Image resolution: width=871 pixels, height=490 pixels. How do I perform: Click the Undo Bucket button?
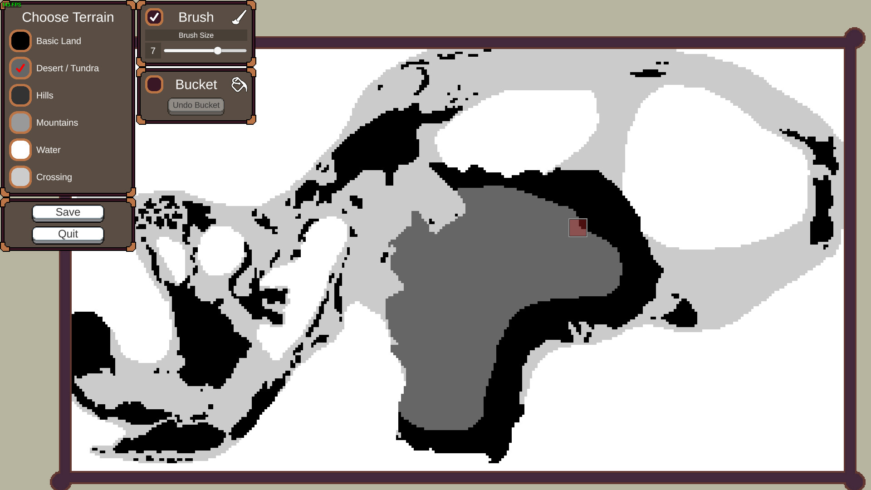pos(196,105)
